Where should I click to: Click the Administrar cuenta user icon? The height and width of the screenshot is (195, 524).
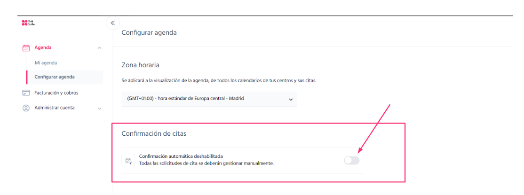tap(26, 108)
